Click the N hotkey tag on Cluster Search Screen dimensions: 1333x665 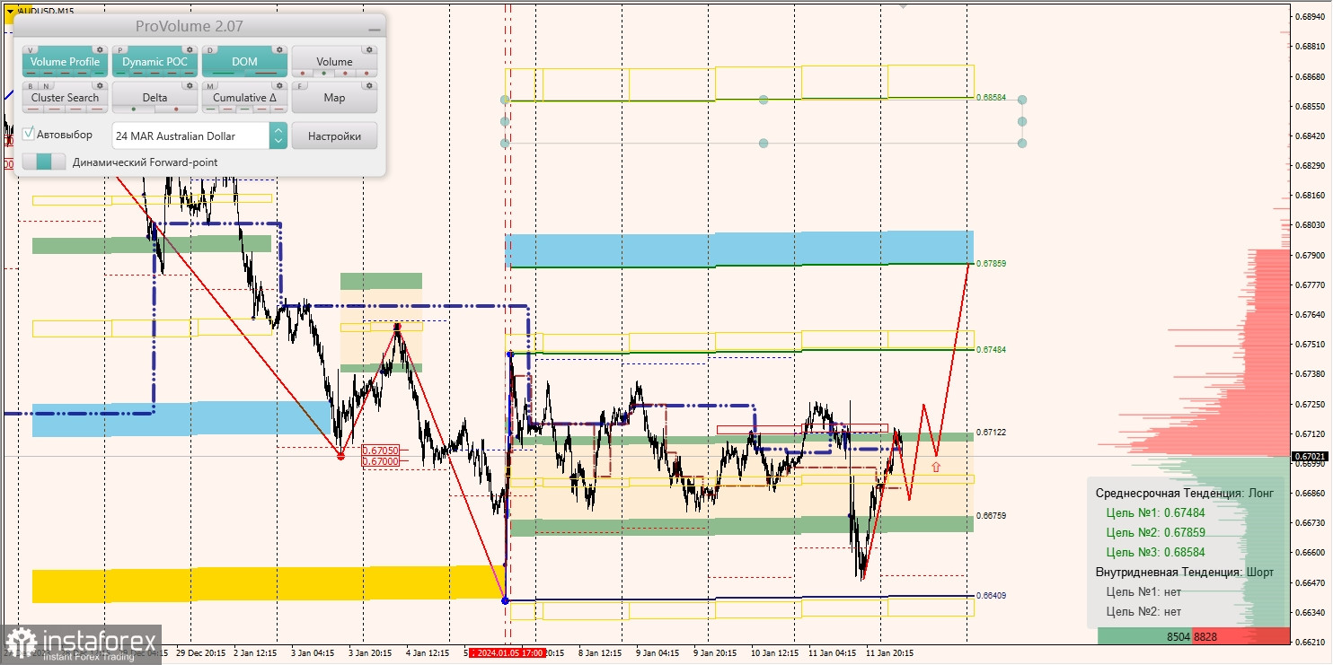point(44,86)
